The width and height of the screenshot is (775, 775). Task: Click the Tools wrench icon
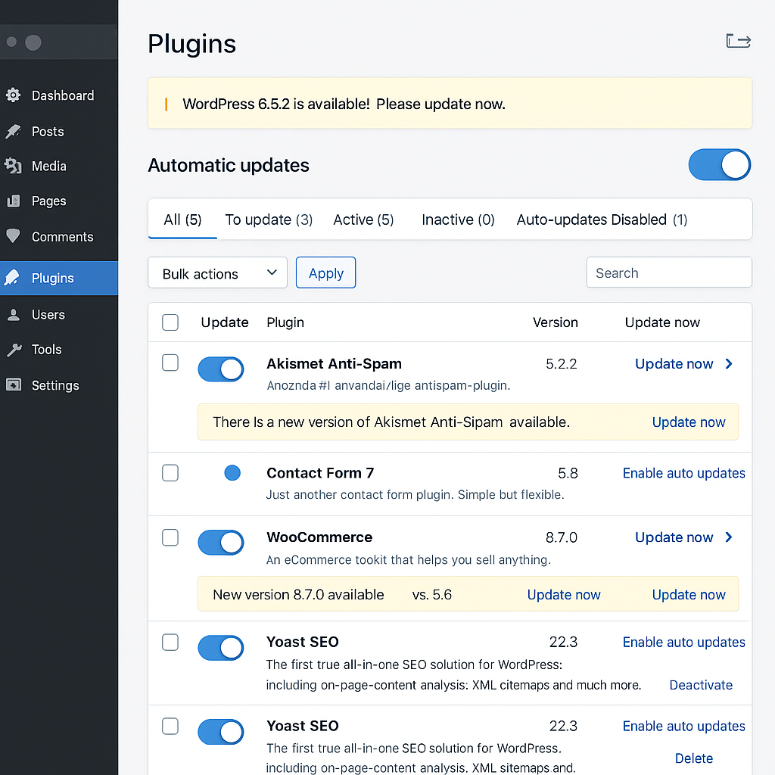click(14, 350)
